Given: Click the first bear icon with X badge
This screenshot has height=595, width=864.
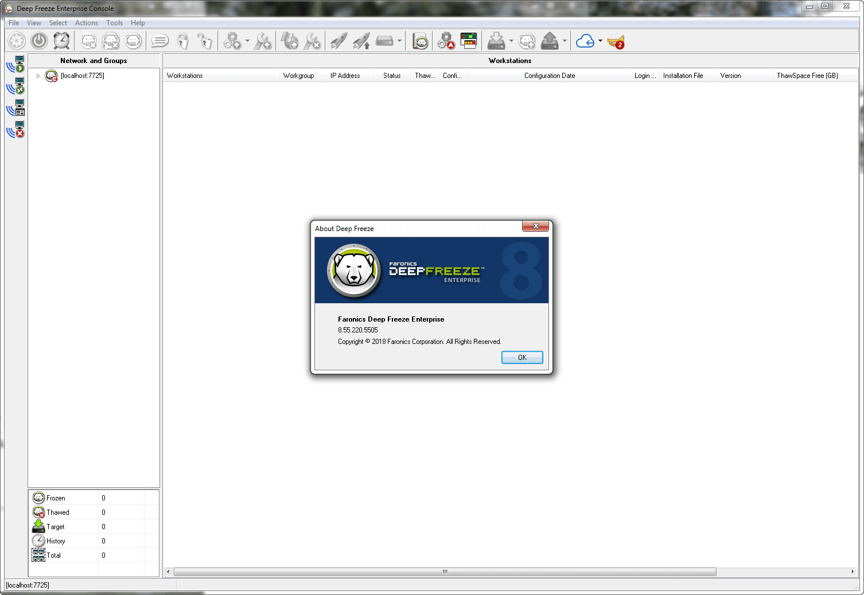Looking at the screenshot, I should click(x=88, y=41).
